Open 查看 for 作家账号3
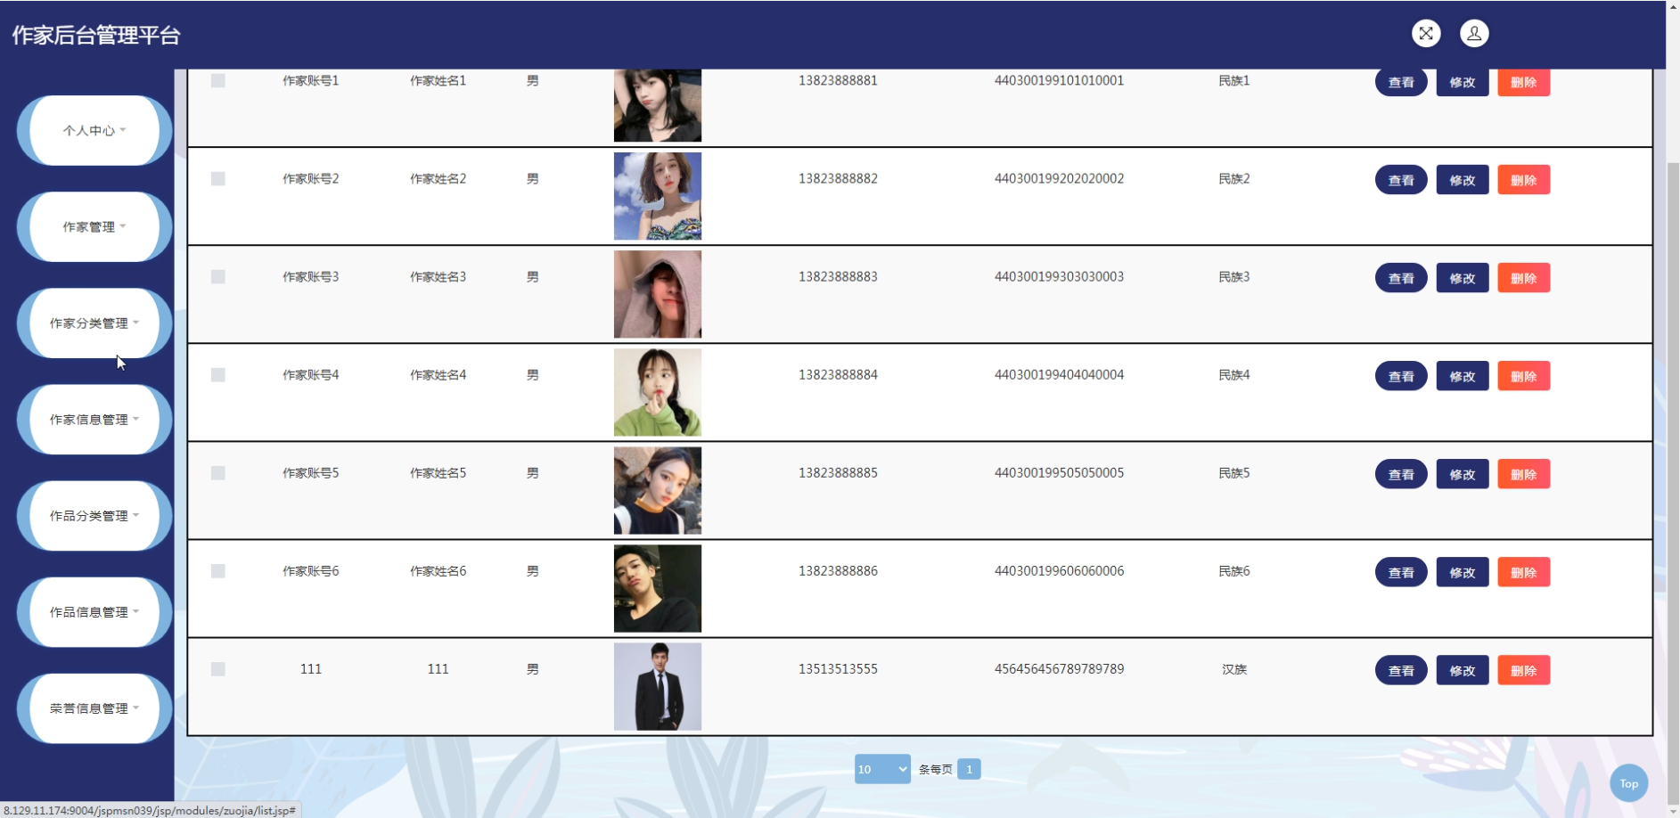The width and height of the screenshot is (1680, 818). [1401, 278]
